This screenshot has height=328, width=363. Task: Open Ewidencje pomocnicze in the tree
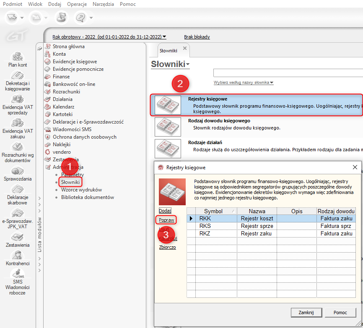pos(78,69)
